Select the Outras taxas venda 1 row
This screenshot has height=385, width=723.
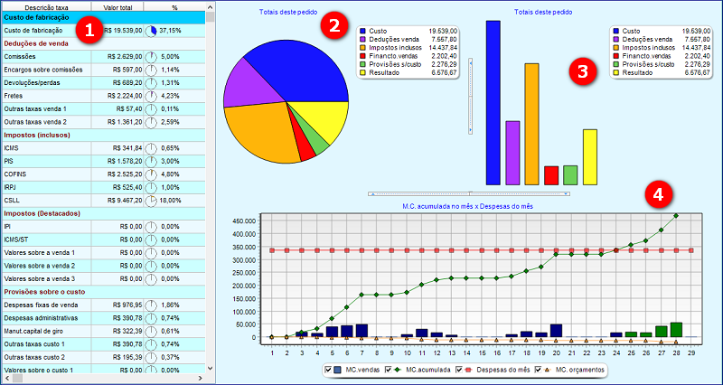pyautogui.click(x=103, y=108)
